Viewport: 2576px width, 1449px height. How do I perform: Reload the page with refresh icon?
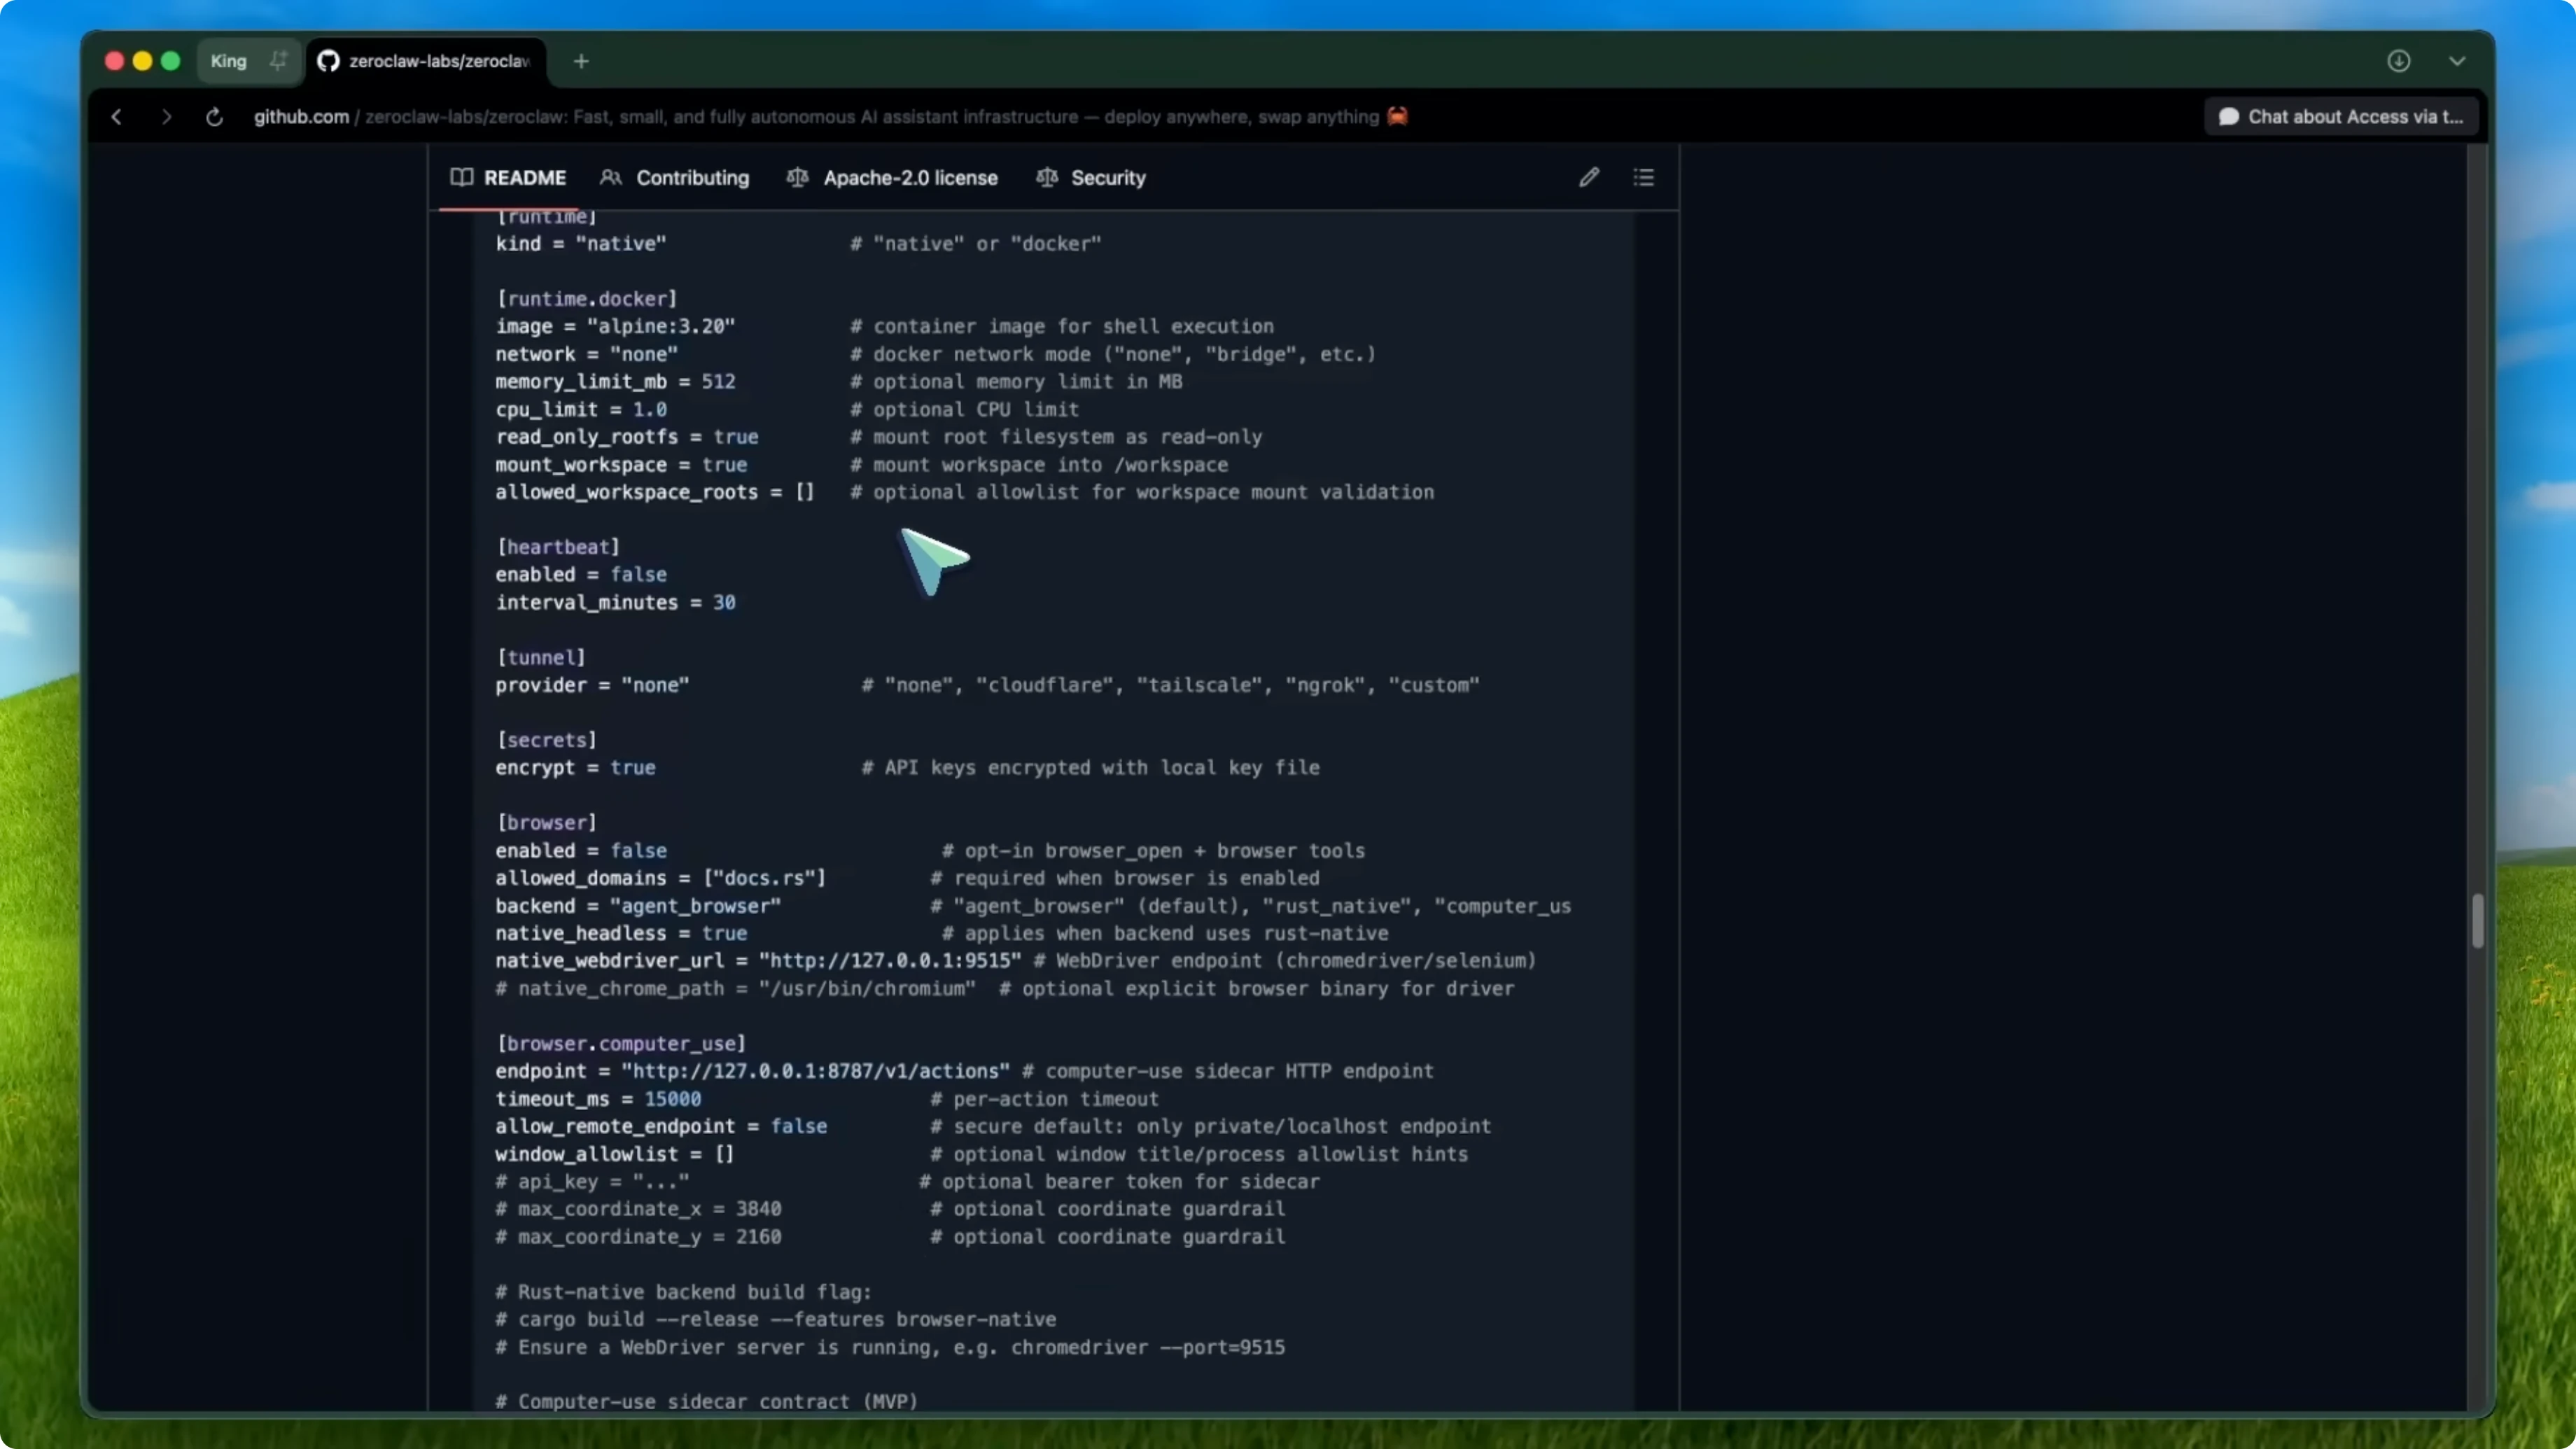click(x=214, y=117)
